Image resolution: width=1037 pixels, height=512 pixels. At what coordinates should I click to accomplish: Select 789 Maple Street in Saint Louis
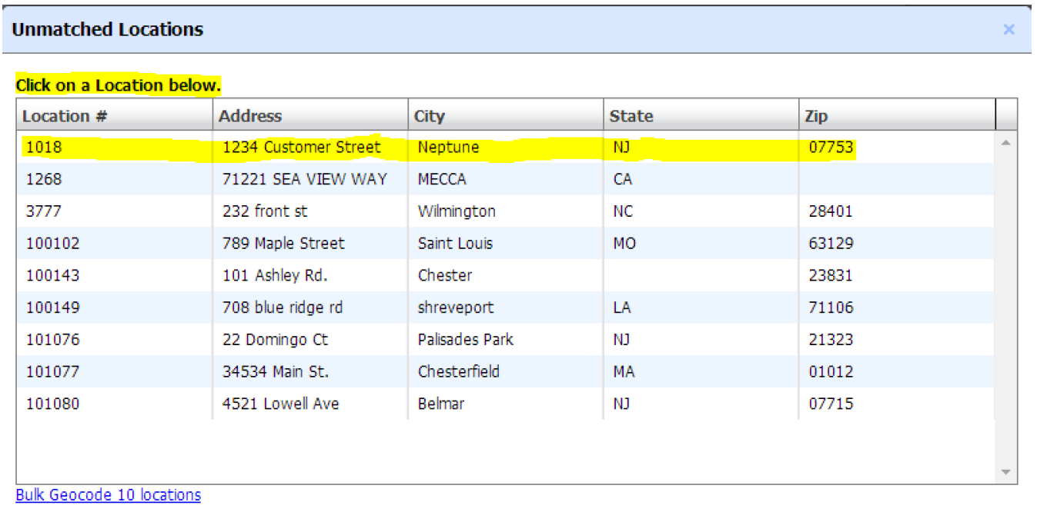pos(283,244)
